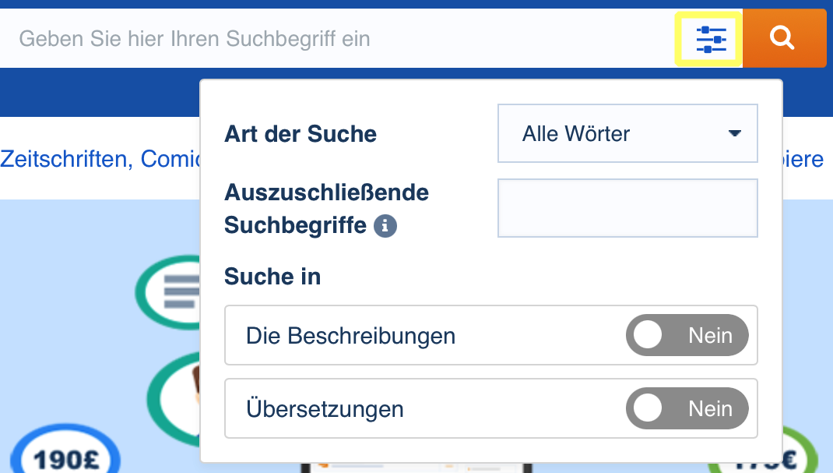Open the advanced search filter sliders icon
This screenshot has height=473, width=833.
coord(710,38)
